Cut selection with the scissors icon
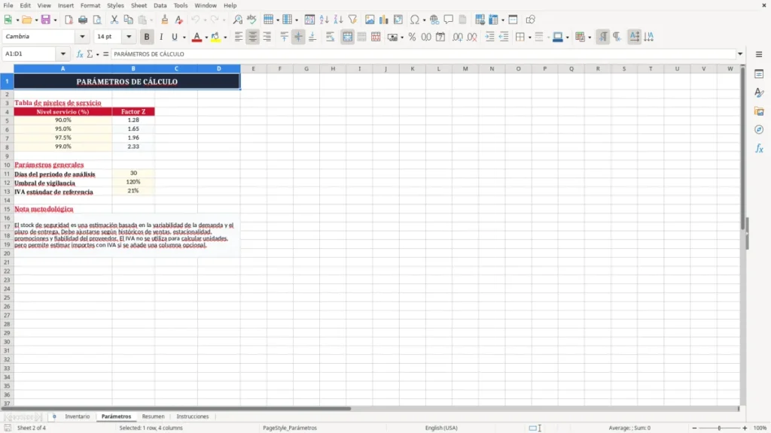This screenshot has height=433, width=771. coord(114,20)
